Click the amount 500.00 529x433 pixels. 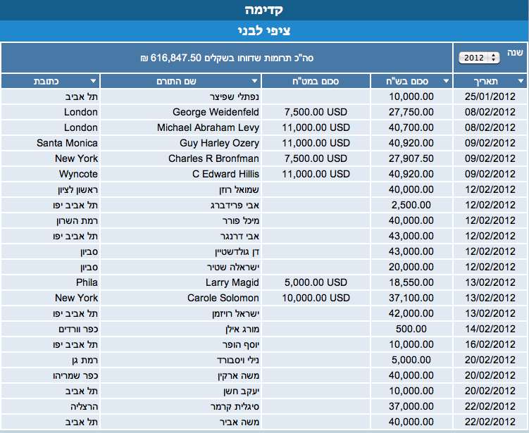point(411,329)
